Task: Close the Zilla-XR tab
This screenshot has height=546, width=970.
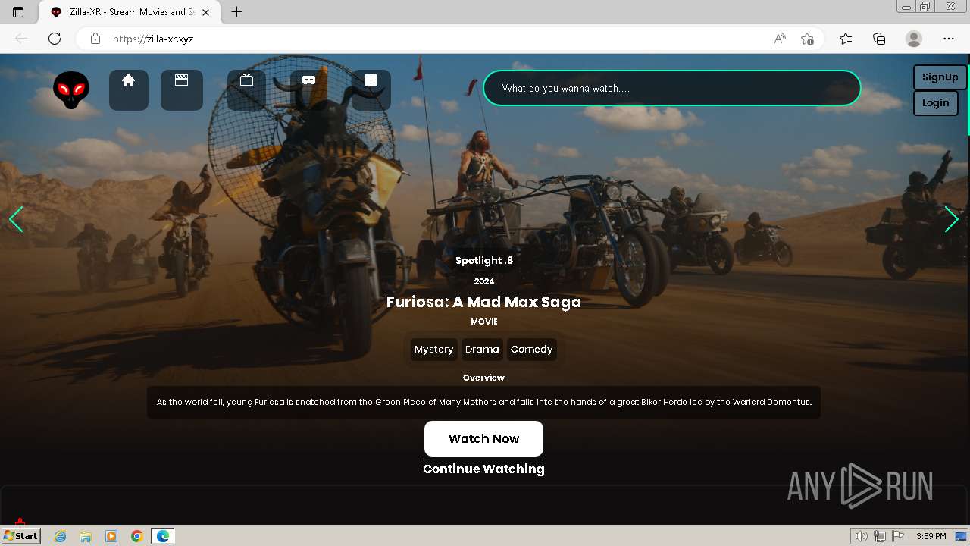Action: coord(205,12)
